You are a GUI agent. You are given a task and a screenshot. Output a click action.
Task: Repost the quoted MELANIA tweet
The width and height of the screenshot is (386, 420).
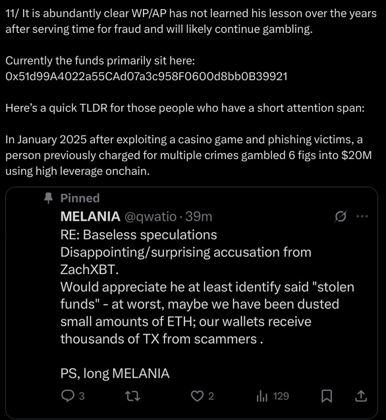coord(133,396)
